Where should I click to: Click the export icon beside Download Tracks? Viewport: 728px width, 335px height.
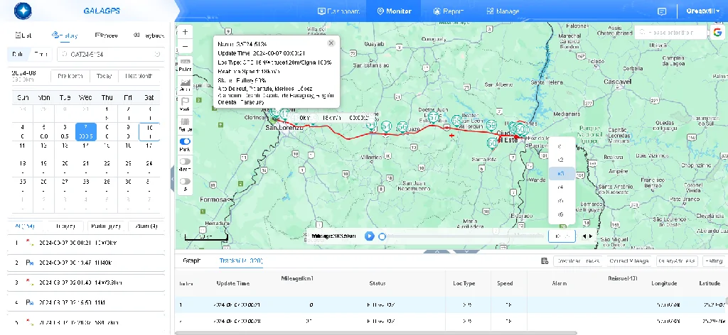pyautogui.click(x=544, y=261)
